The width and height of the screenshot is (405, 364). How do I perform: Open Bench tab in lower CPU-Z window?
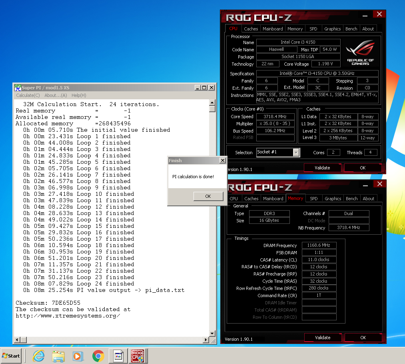(352, 199)
